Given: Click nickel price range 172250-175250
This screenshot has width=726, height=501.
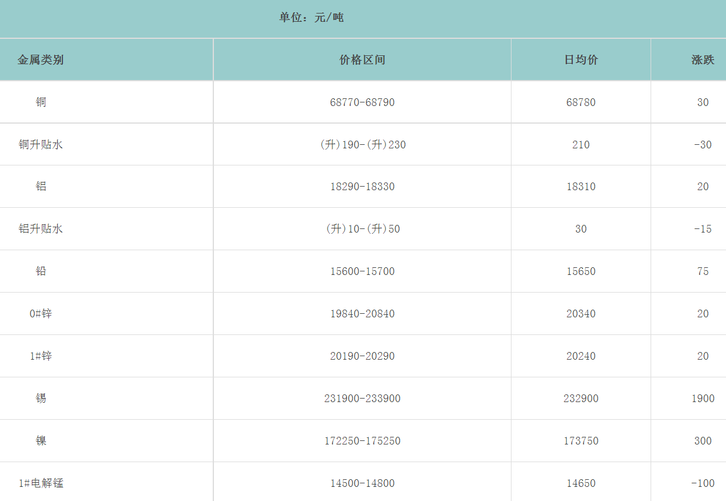Looking at the screenshot, I should coord(362,441).
